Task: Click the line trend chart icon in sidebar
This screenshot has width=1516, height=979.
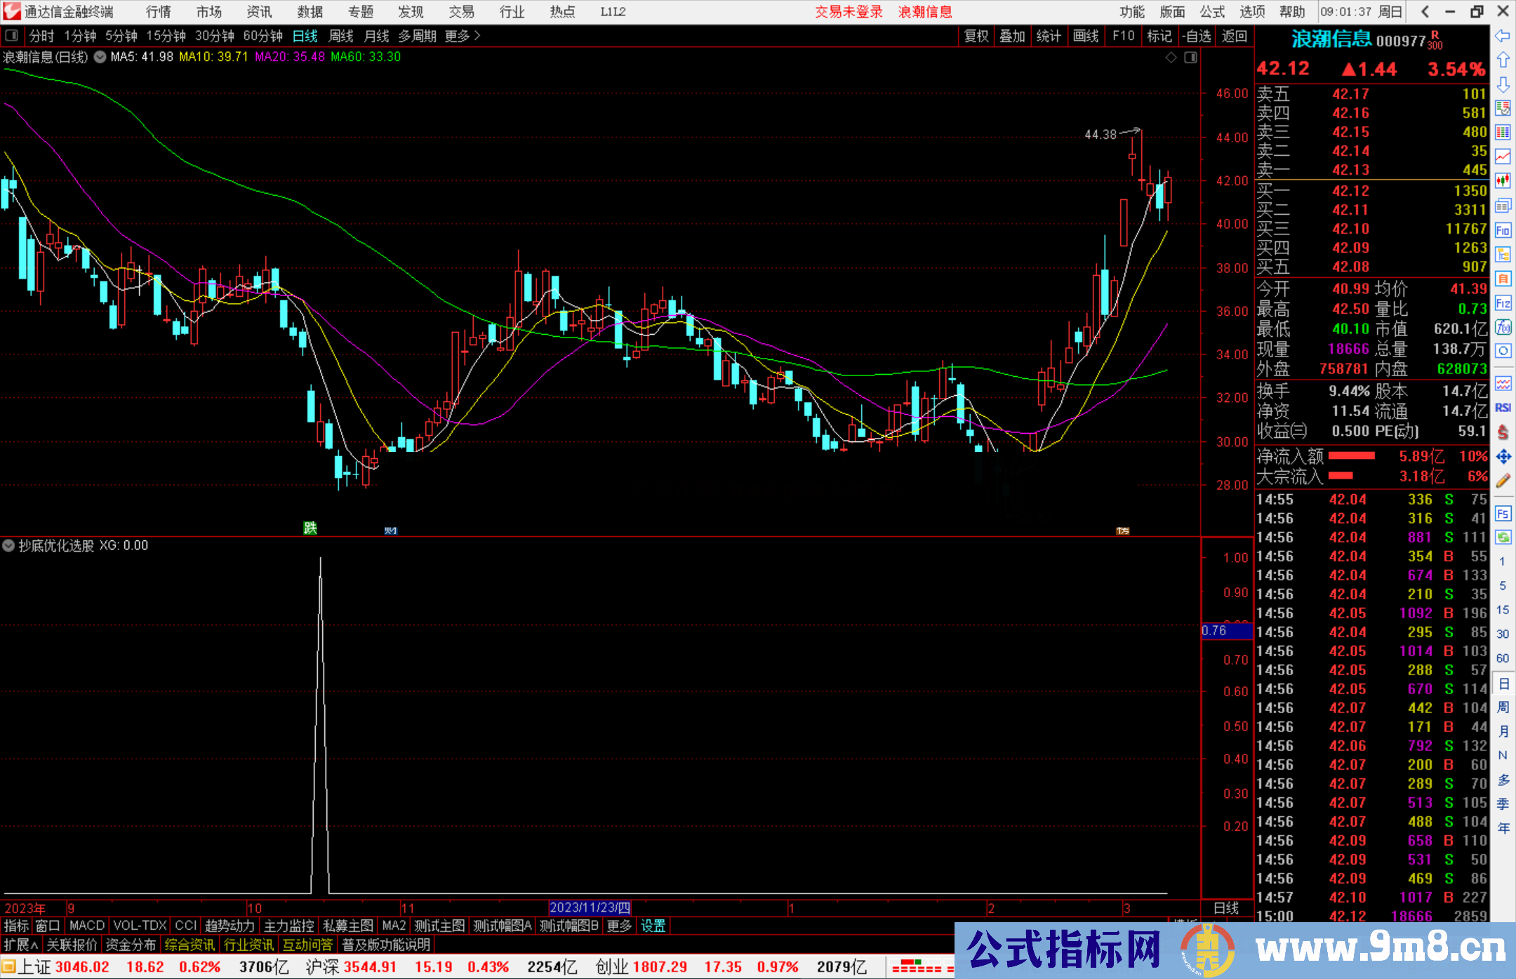Action: point(1503,156)
